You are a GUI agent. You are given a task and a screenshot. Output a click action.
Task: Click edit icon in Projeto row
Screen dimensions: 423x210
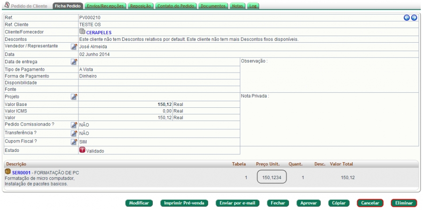[74, 97]
